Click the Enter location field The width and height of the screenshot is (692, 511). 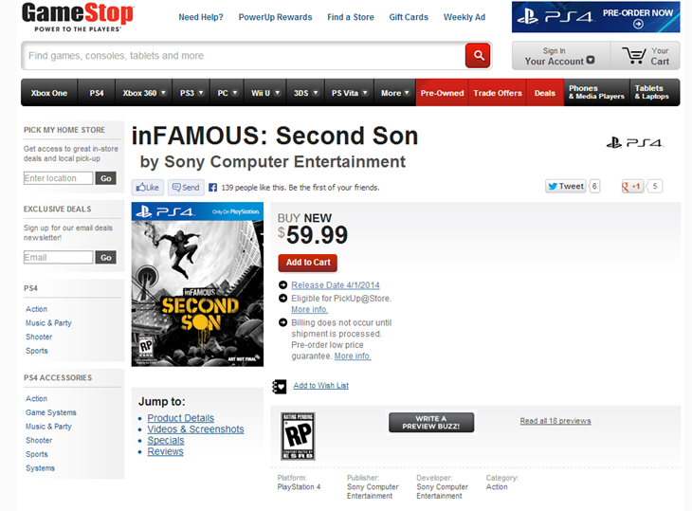(59, 178)
